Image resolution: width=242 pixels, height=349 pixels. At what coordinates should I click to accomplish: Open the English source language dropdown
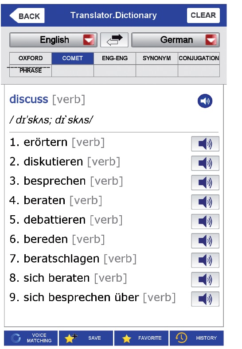pyautogui.click(x=53, y=40)
